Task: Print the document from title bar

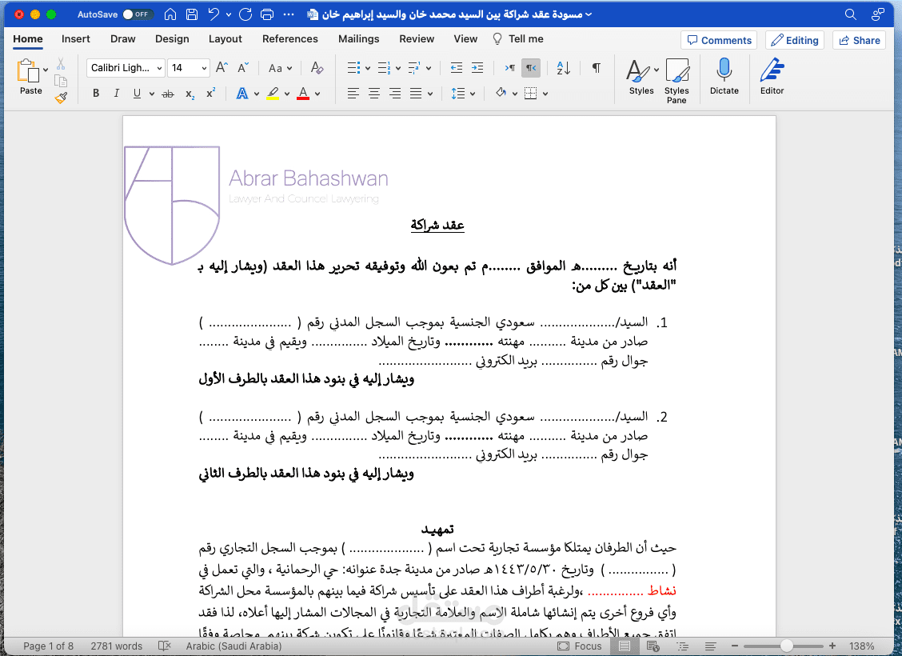Action: tap(267, 14)
